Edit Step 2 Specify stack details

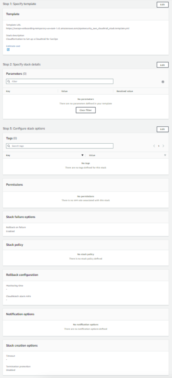(x=163, y=65)
